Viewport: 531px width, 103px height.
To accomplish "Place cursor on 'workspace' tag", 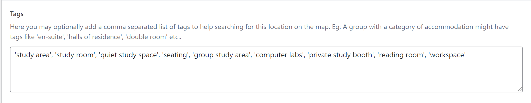I will 447,55.
